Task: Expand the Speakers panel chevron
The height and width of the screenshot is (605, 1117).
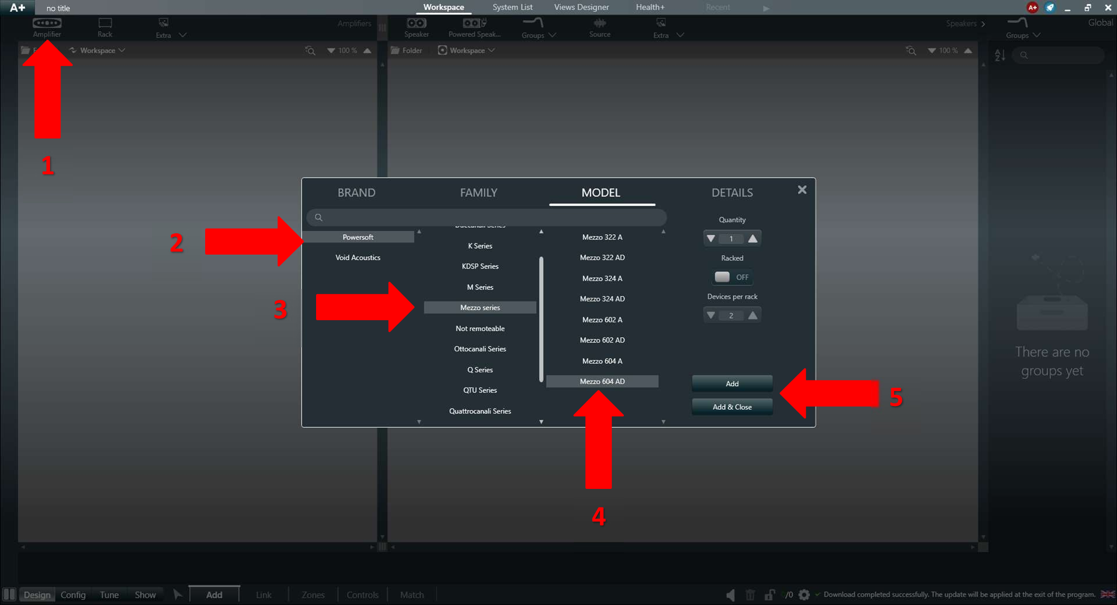Action: 983,24
